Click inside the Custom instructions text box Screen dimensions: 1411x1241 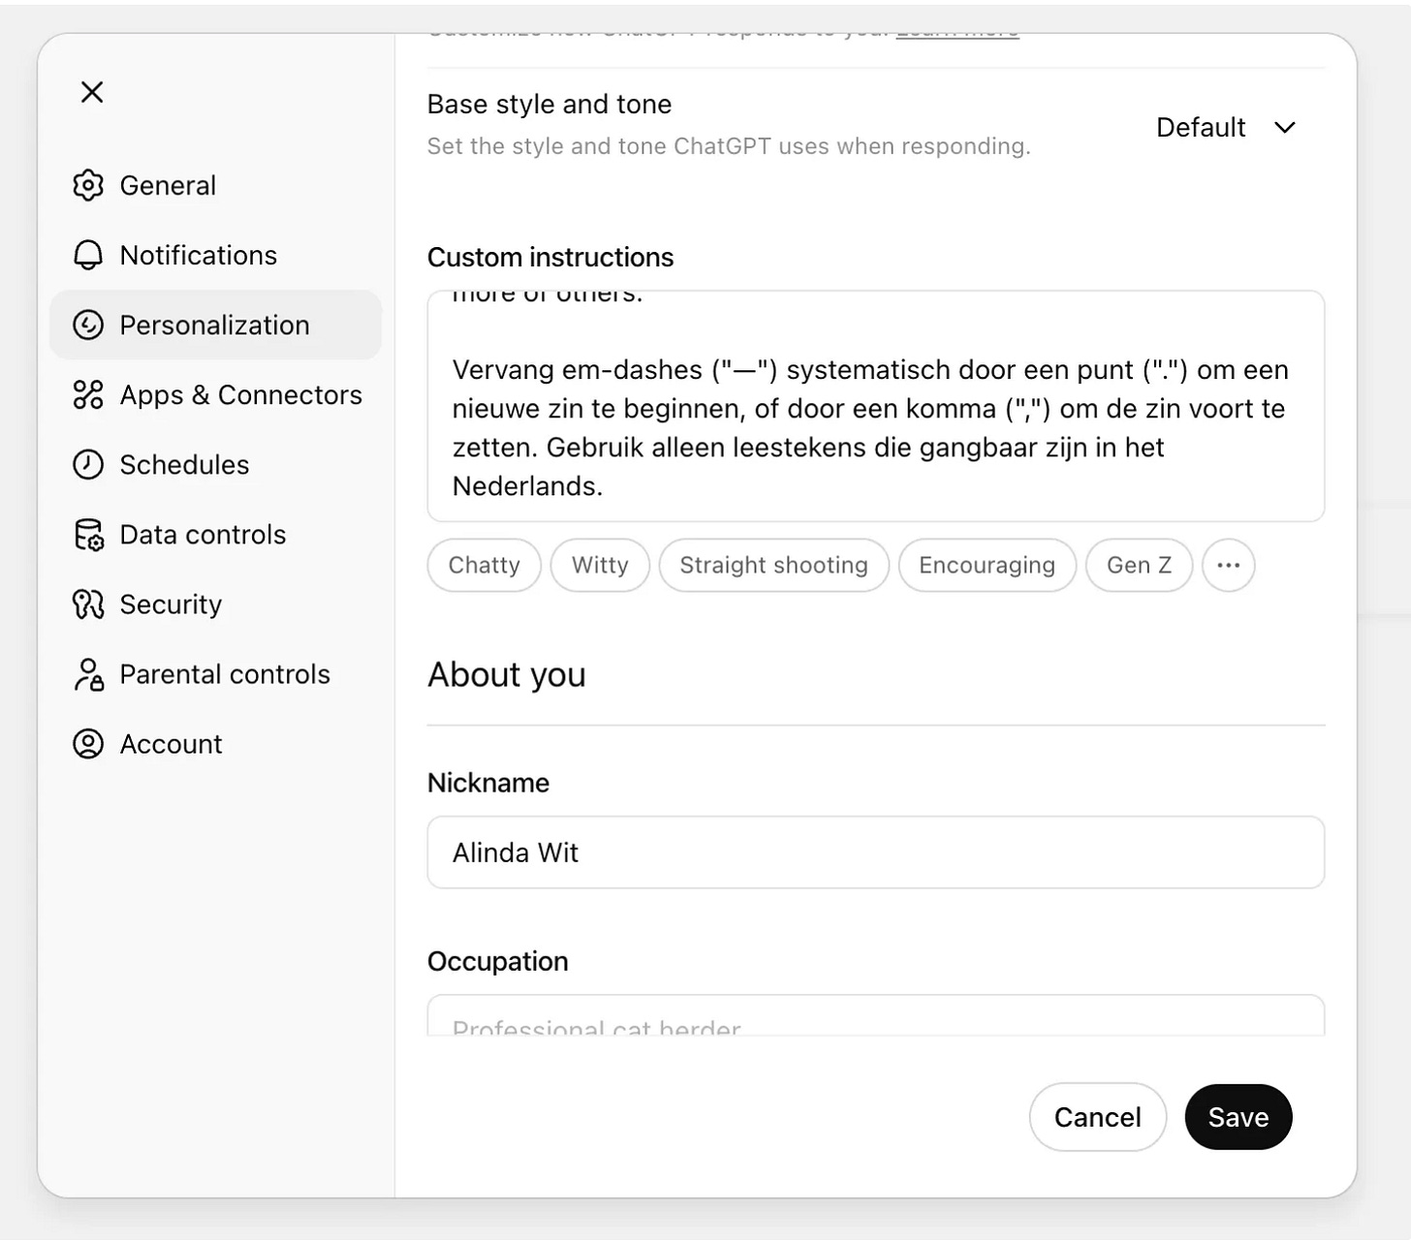click(875, 406)
